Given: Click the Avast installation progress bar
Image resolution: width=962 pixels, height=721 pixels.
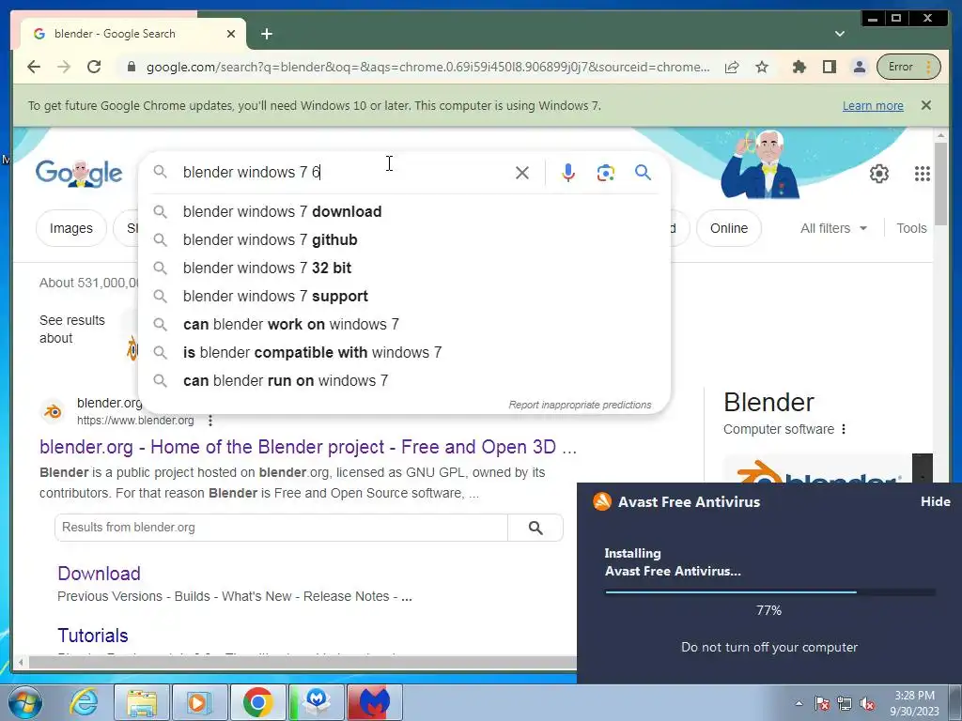Looking at the screenshot, I should [x=770, y=592].
